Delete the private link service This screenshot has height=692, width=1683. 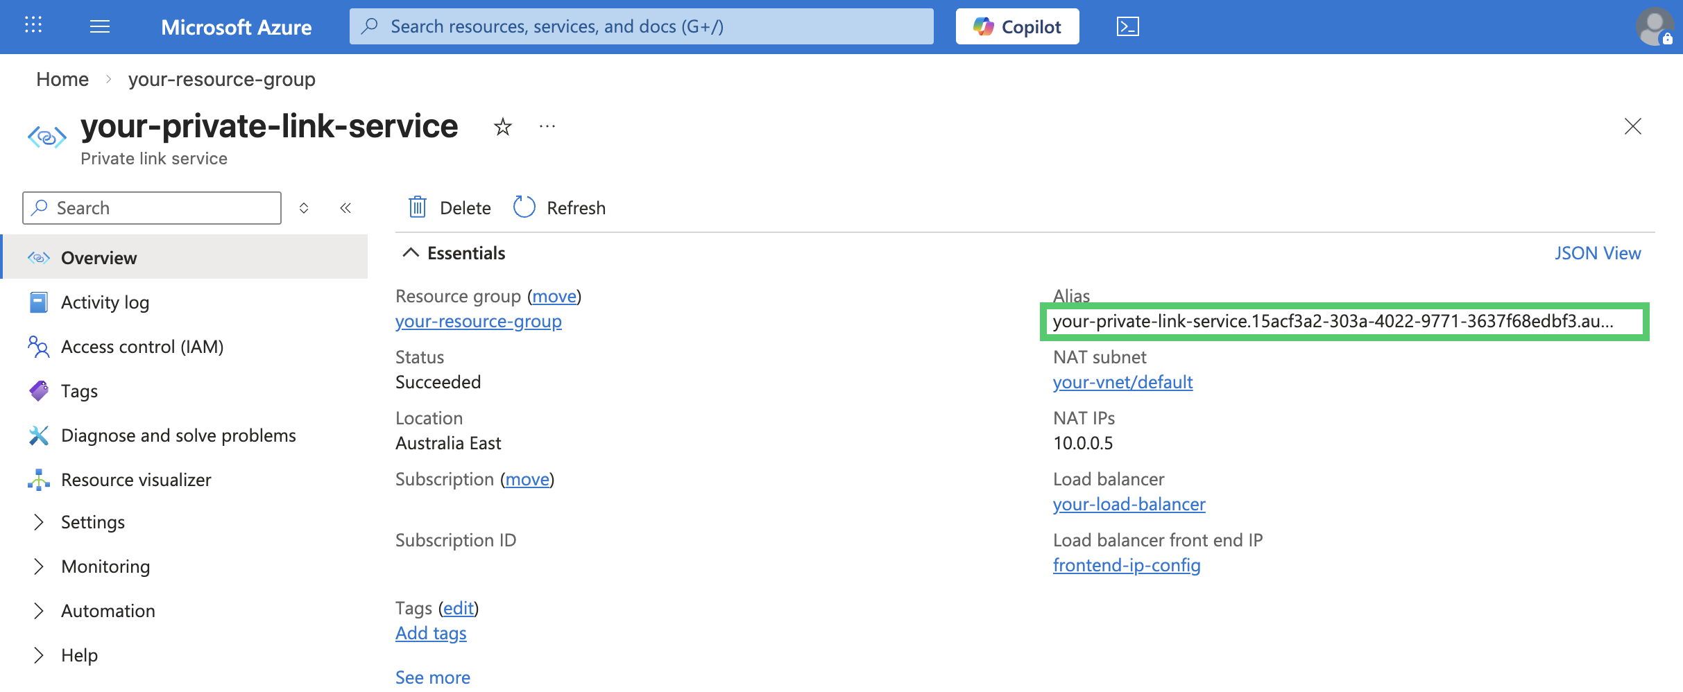point(448,207)
